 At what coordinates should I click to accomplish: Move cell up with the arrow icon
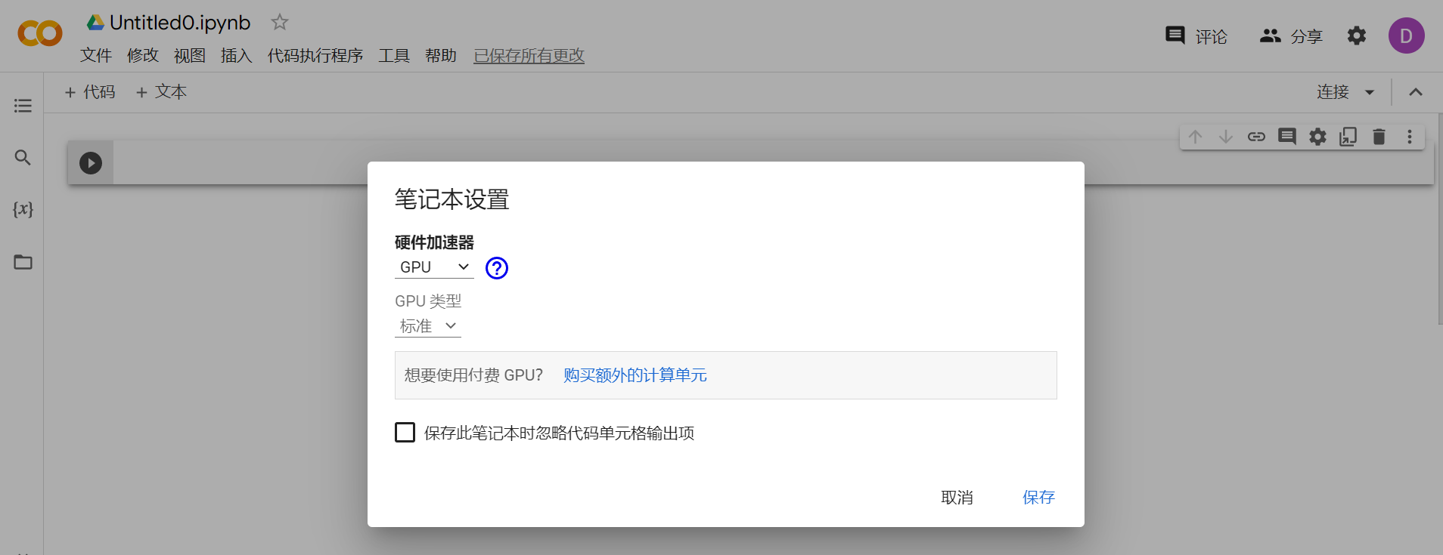coord(1195,137)
